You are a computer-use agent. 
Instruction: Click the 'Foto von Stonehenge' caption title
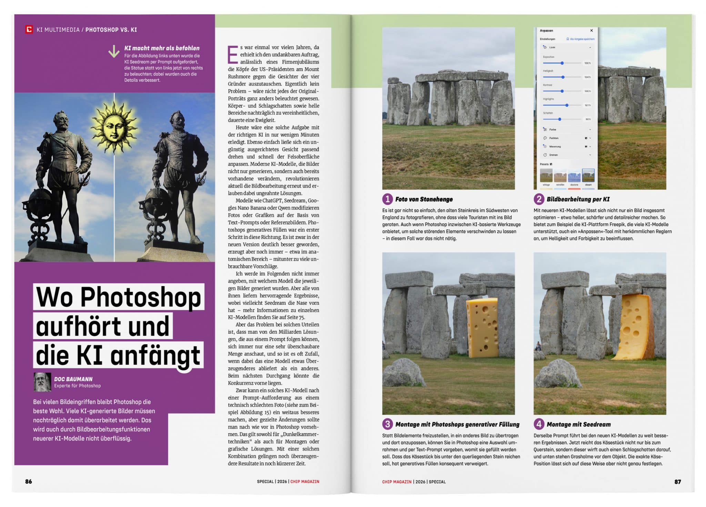click(424, 199)
